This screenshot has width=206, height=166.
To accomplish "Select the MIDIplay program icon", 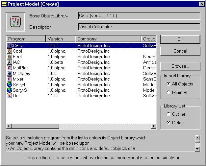I will click(10, 74).
